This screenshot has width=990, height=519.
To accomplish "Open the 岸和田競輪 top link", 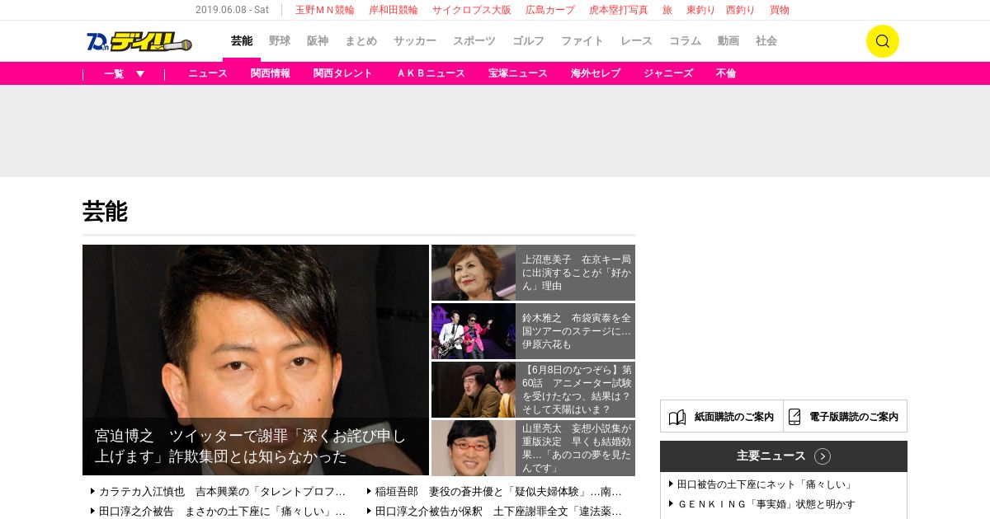I will click(394, 10).
